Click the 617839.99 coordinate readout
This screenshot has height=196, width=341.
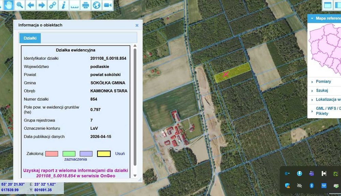click(10, 190)
